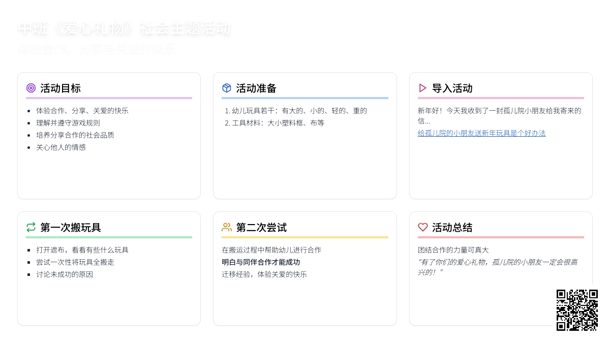610x343 pixels.
Task: Click line 迁移经验，体验关爱的快乐
Action: (x=264, y=274)
